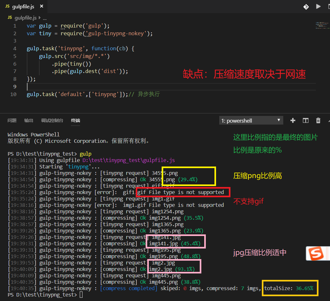The width and height of the screenshot is (330, 301).
Task: Kill the terminal with the trash icon
Action: point(318,120)
